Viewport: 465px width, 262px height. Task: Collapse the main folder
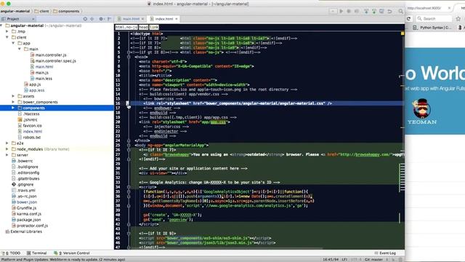[20, 49]
